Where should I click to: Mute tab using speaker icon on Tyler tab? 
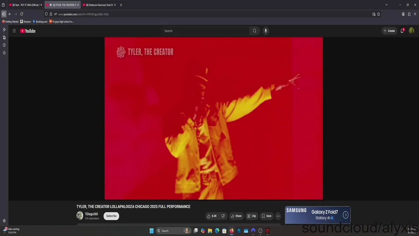coord(50,5)
